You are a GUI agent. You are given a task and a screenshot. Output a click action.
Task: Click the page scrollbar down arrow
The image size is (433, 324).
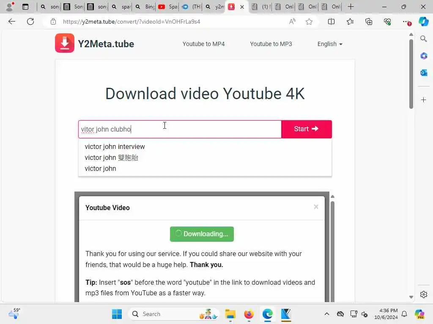point(411,297)
